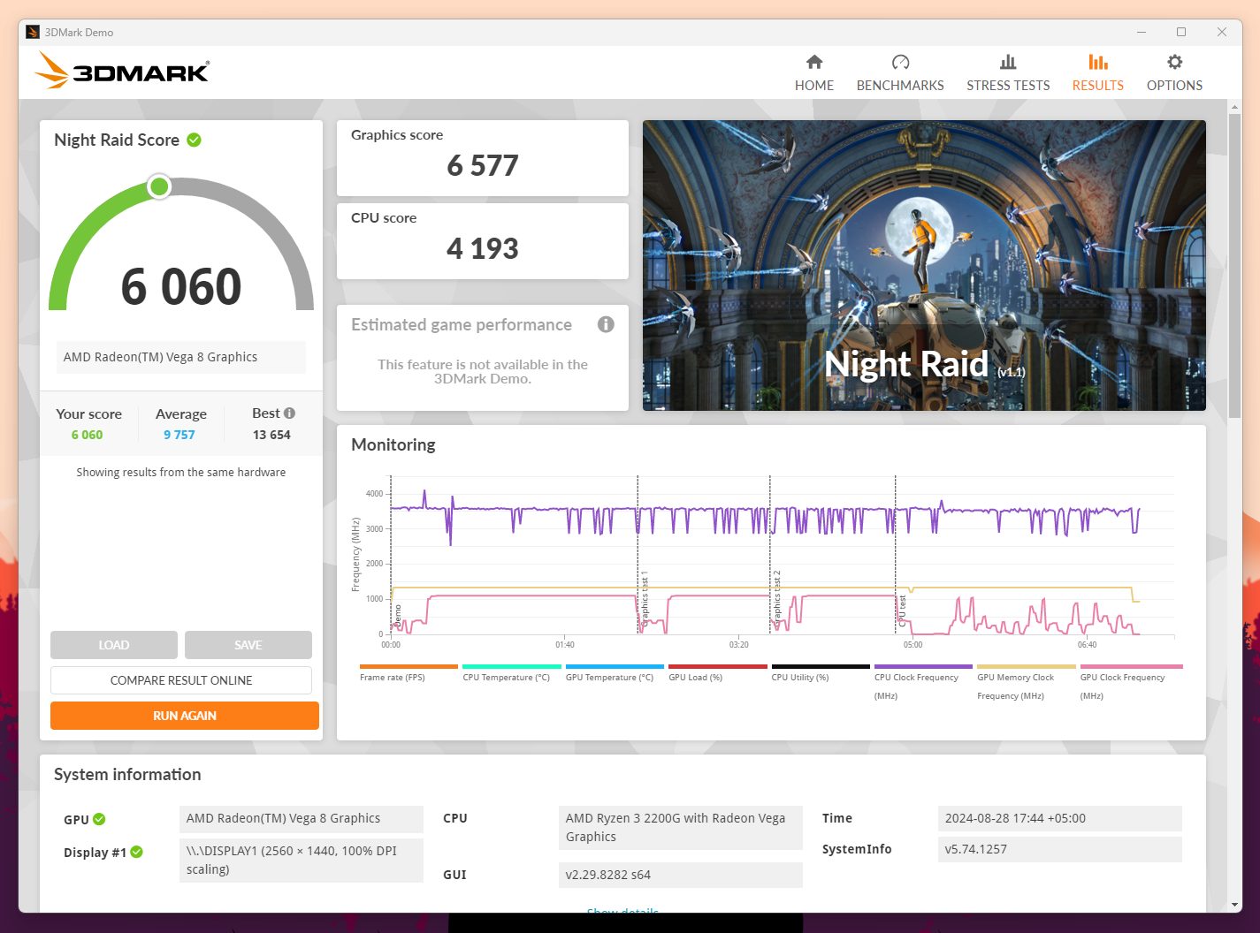The width and height of the screenshot is (1260, 933).
Task: Click the SystemInfo version v5.74.1257
Action: click(x=1060, y=849)
